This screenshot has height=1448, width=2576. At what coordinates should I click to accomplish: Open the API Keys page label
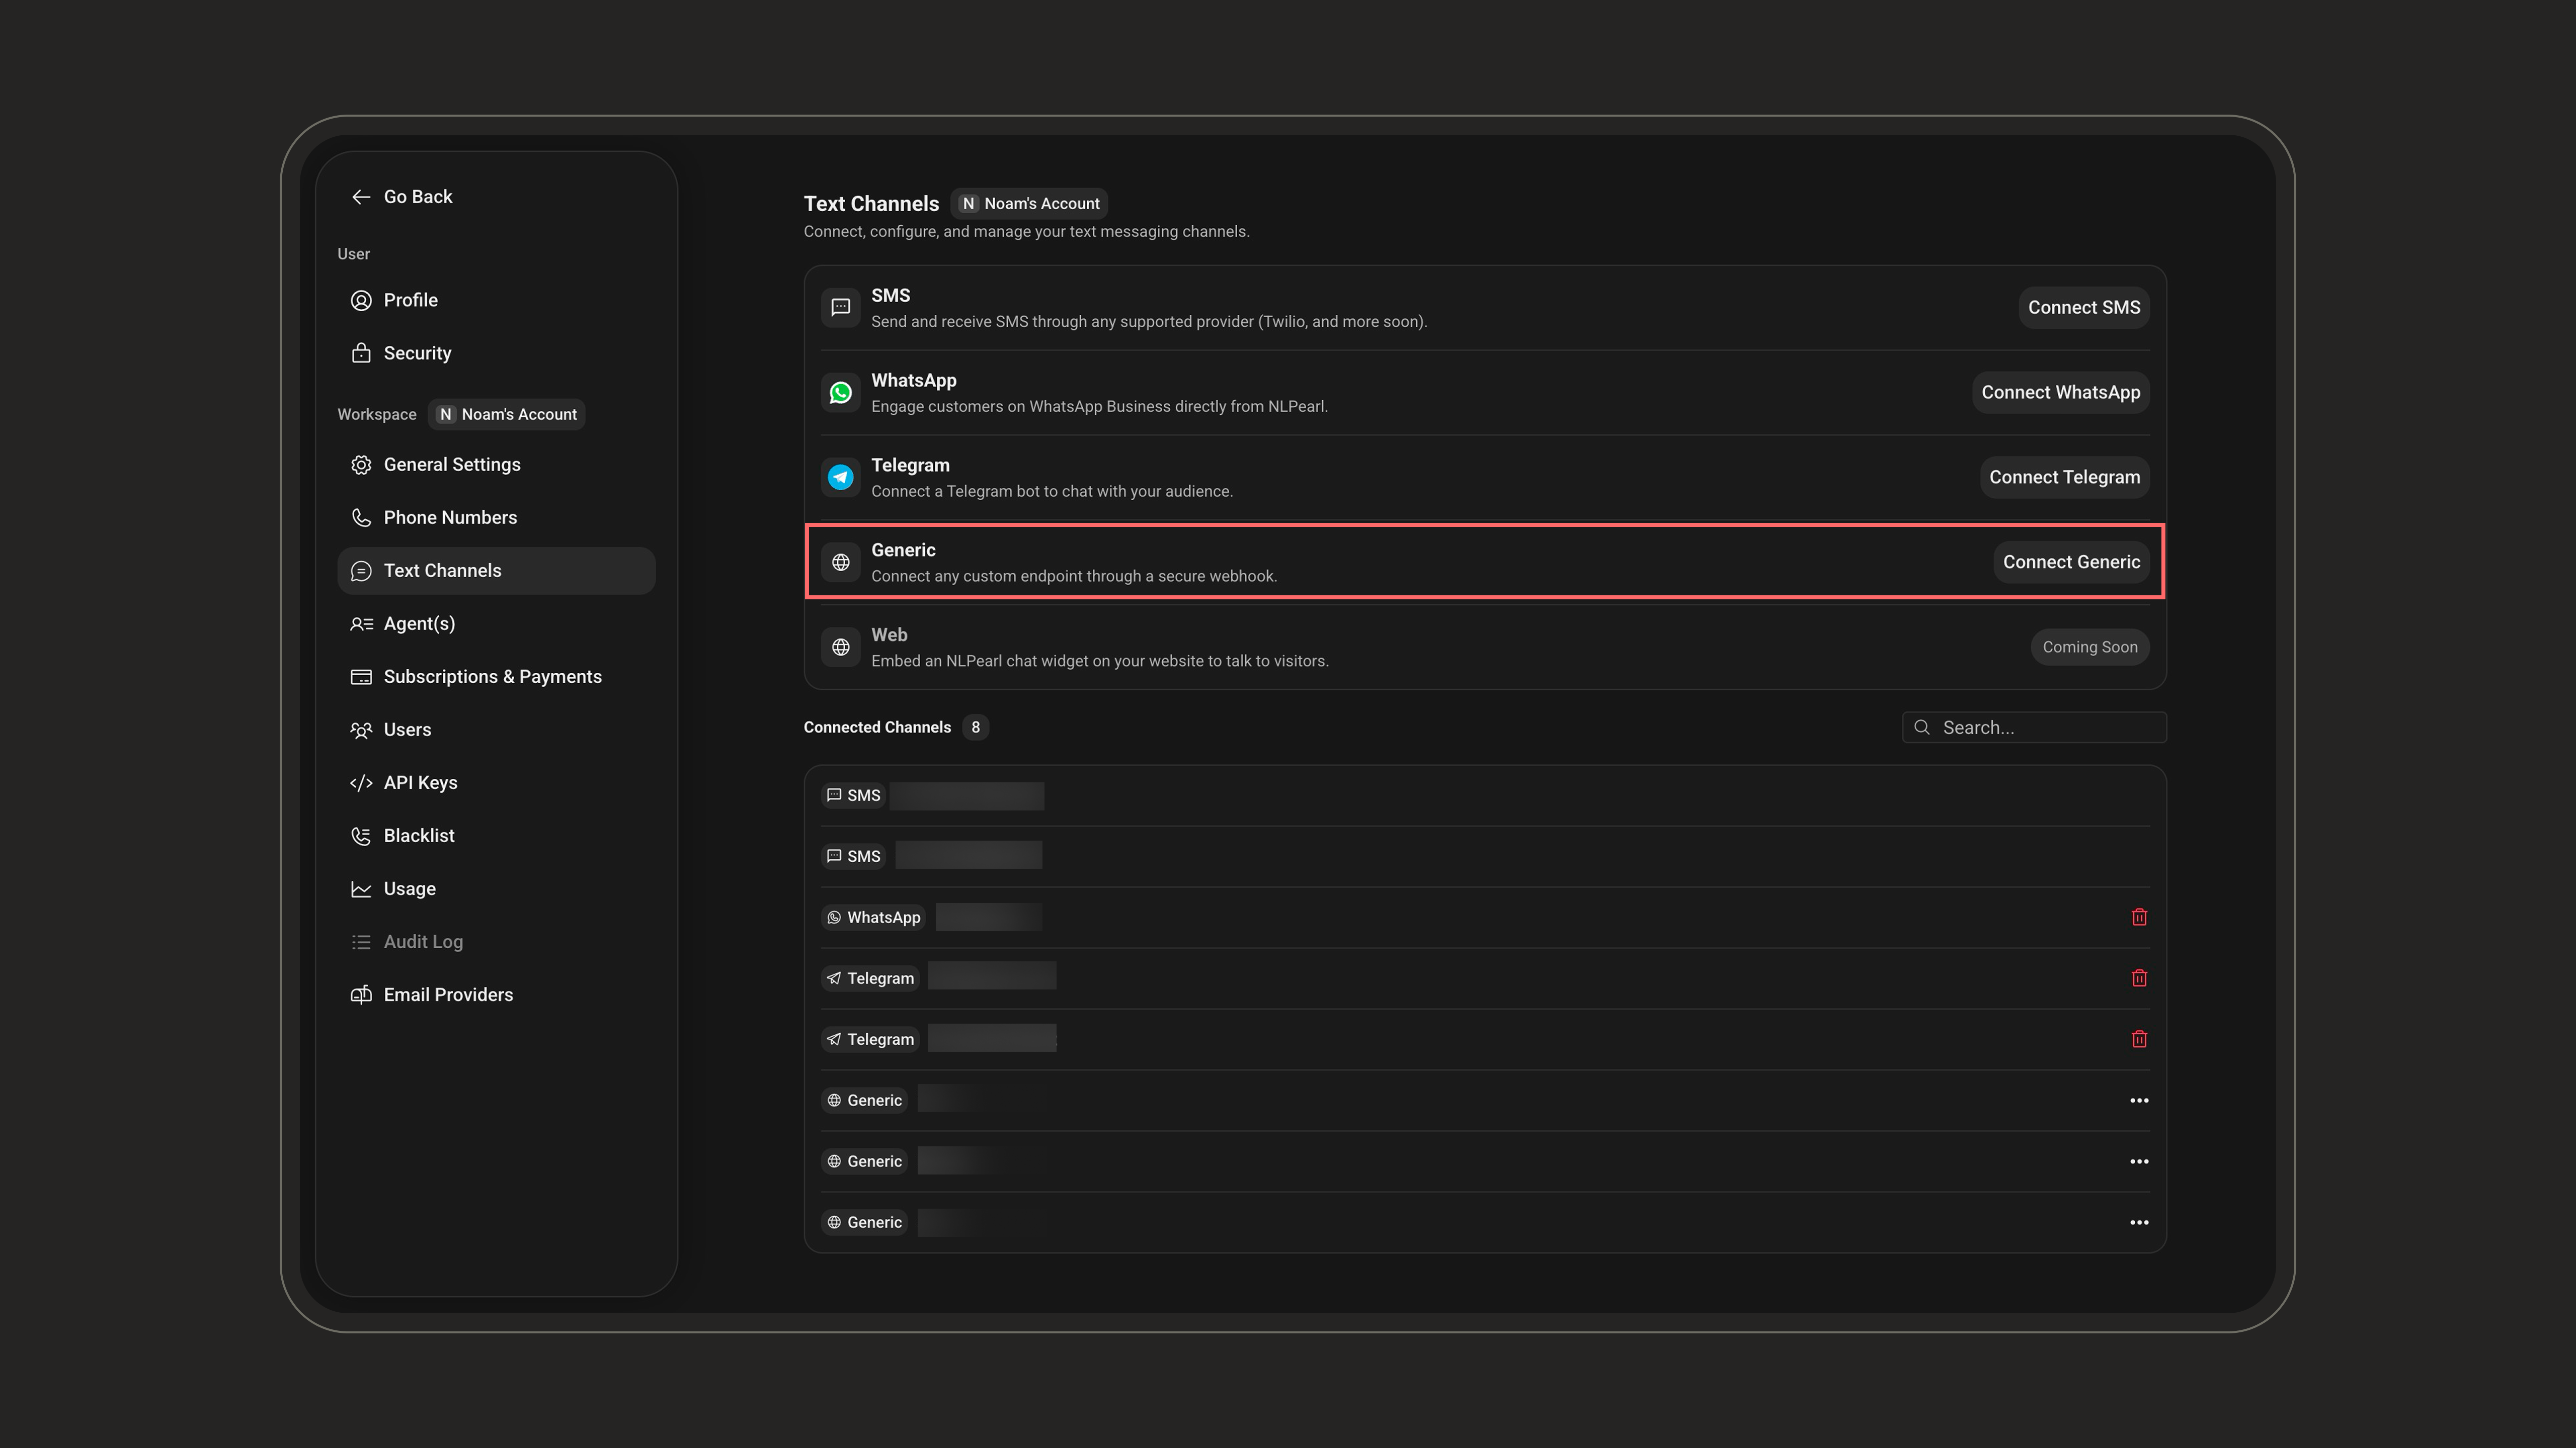coord(420,782)
